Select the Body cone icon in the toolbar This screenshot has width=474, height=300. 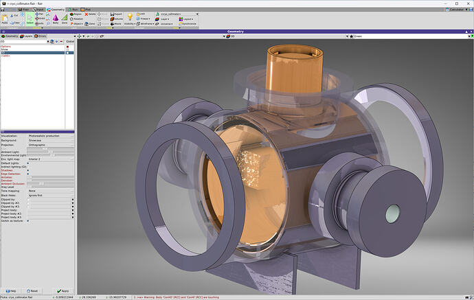coord(56,19)
